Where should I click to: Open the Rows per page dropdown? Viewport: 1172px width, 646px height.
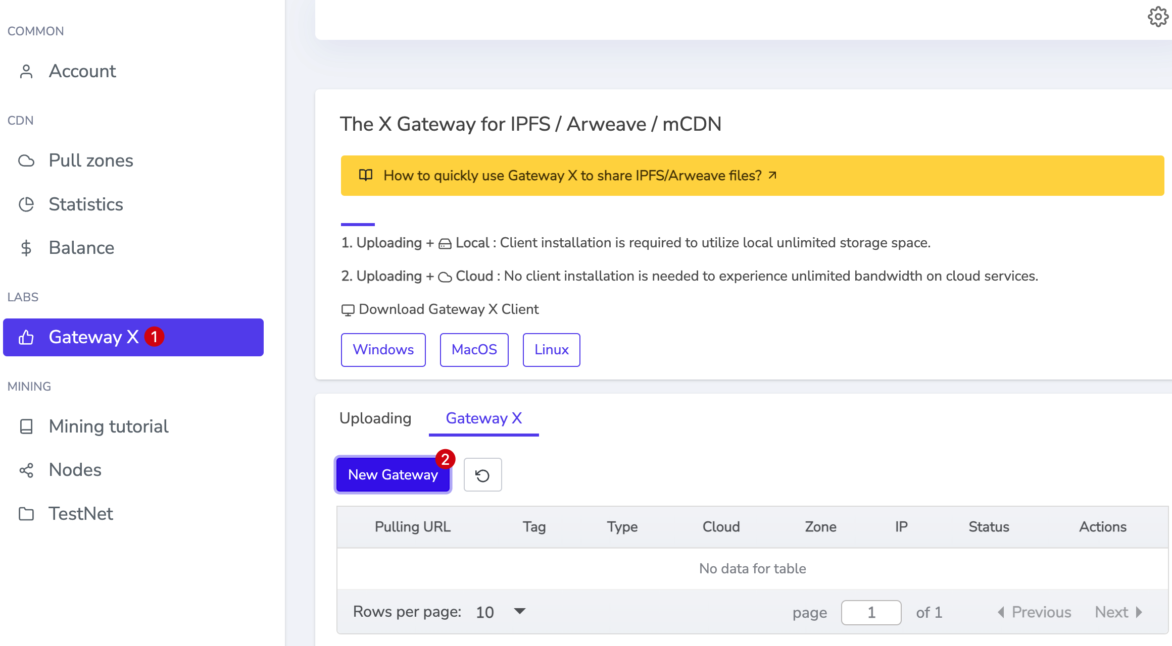point(501,612)
